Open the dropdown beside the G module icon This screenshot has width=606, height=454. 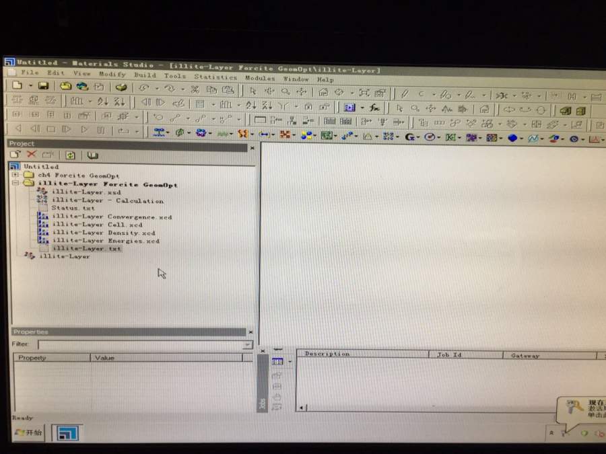pos(419,137)
